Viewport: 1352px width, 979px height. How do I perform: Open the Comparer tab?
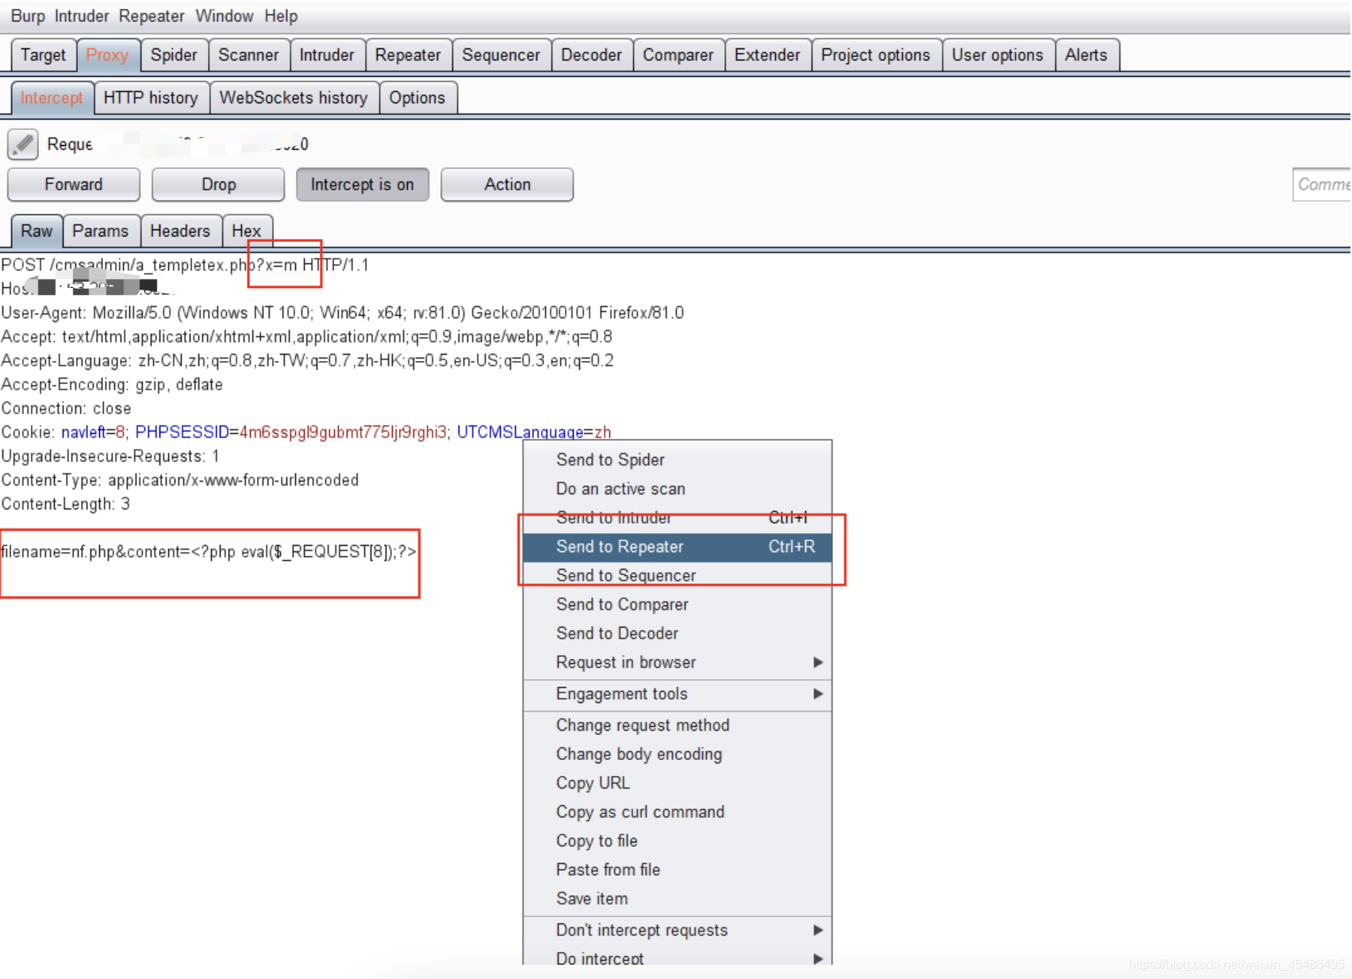click(x=678, y=55)
